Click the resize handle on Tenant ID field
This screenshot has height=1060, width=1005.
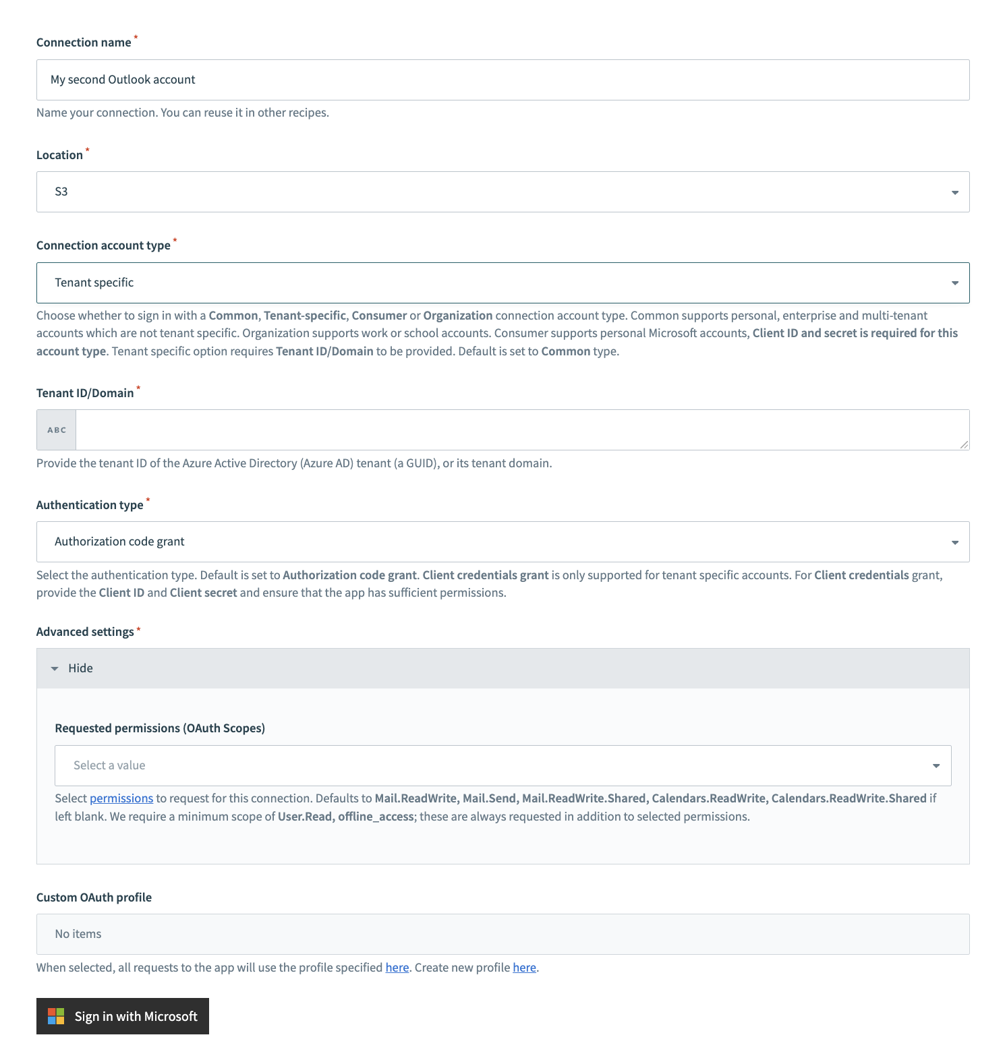tap(965, 445)
